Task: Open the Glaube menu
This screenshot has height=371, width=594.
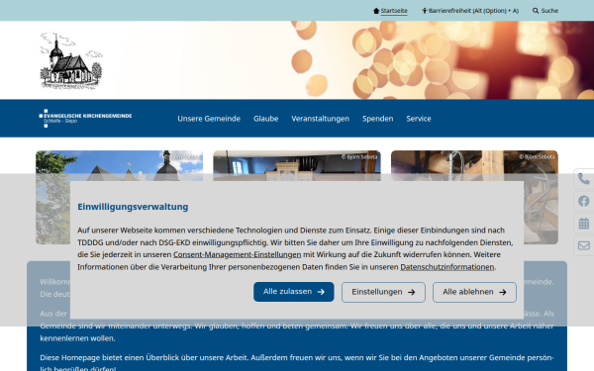Action: pyautogui.click(x=266, y=119)
